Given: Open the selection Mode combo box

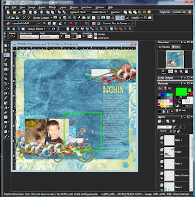Looking at the screenshot, I should [x=49, y=37].
